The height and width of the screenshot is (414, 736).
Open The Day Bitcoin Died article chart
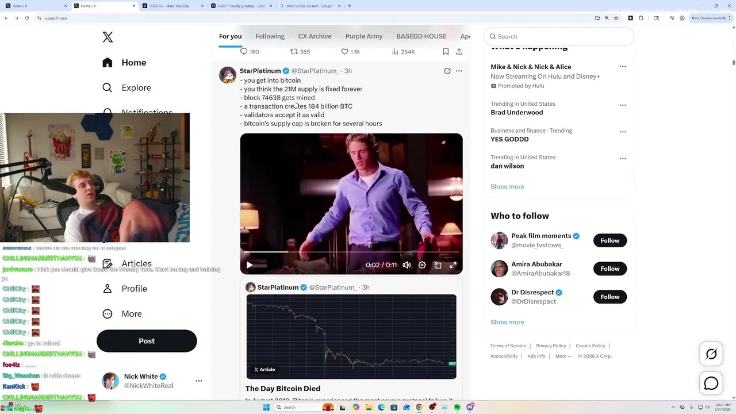point(351,337)
